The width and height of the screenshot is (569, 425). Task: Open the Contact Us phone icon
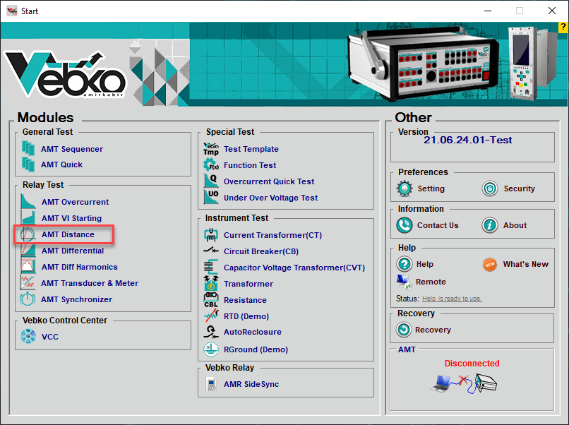tap(404, 225)
